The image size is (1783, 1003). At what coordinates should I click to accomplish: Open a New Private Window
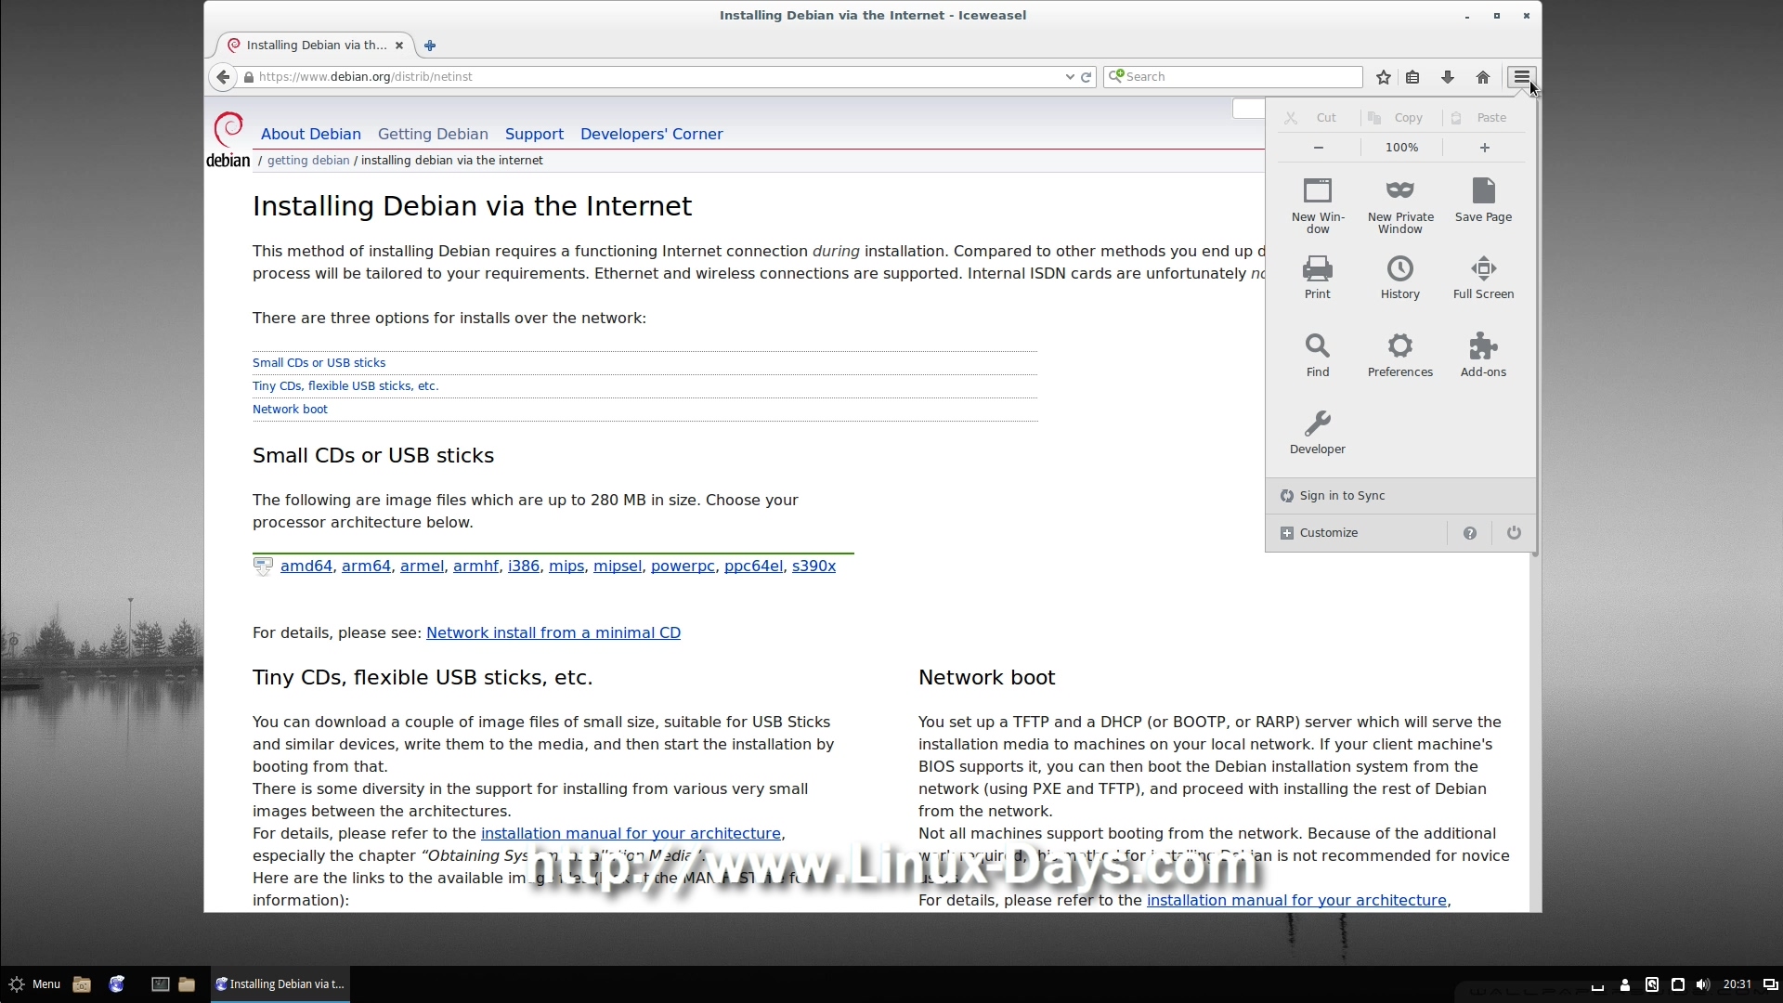(x=1400, y=205)
